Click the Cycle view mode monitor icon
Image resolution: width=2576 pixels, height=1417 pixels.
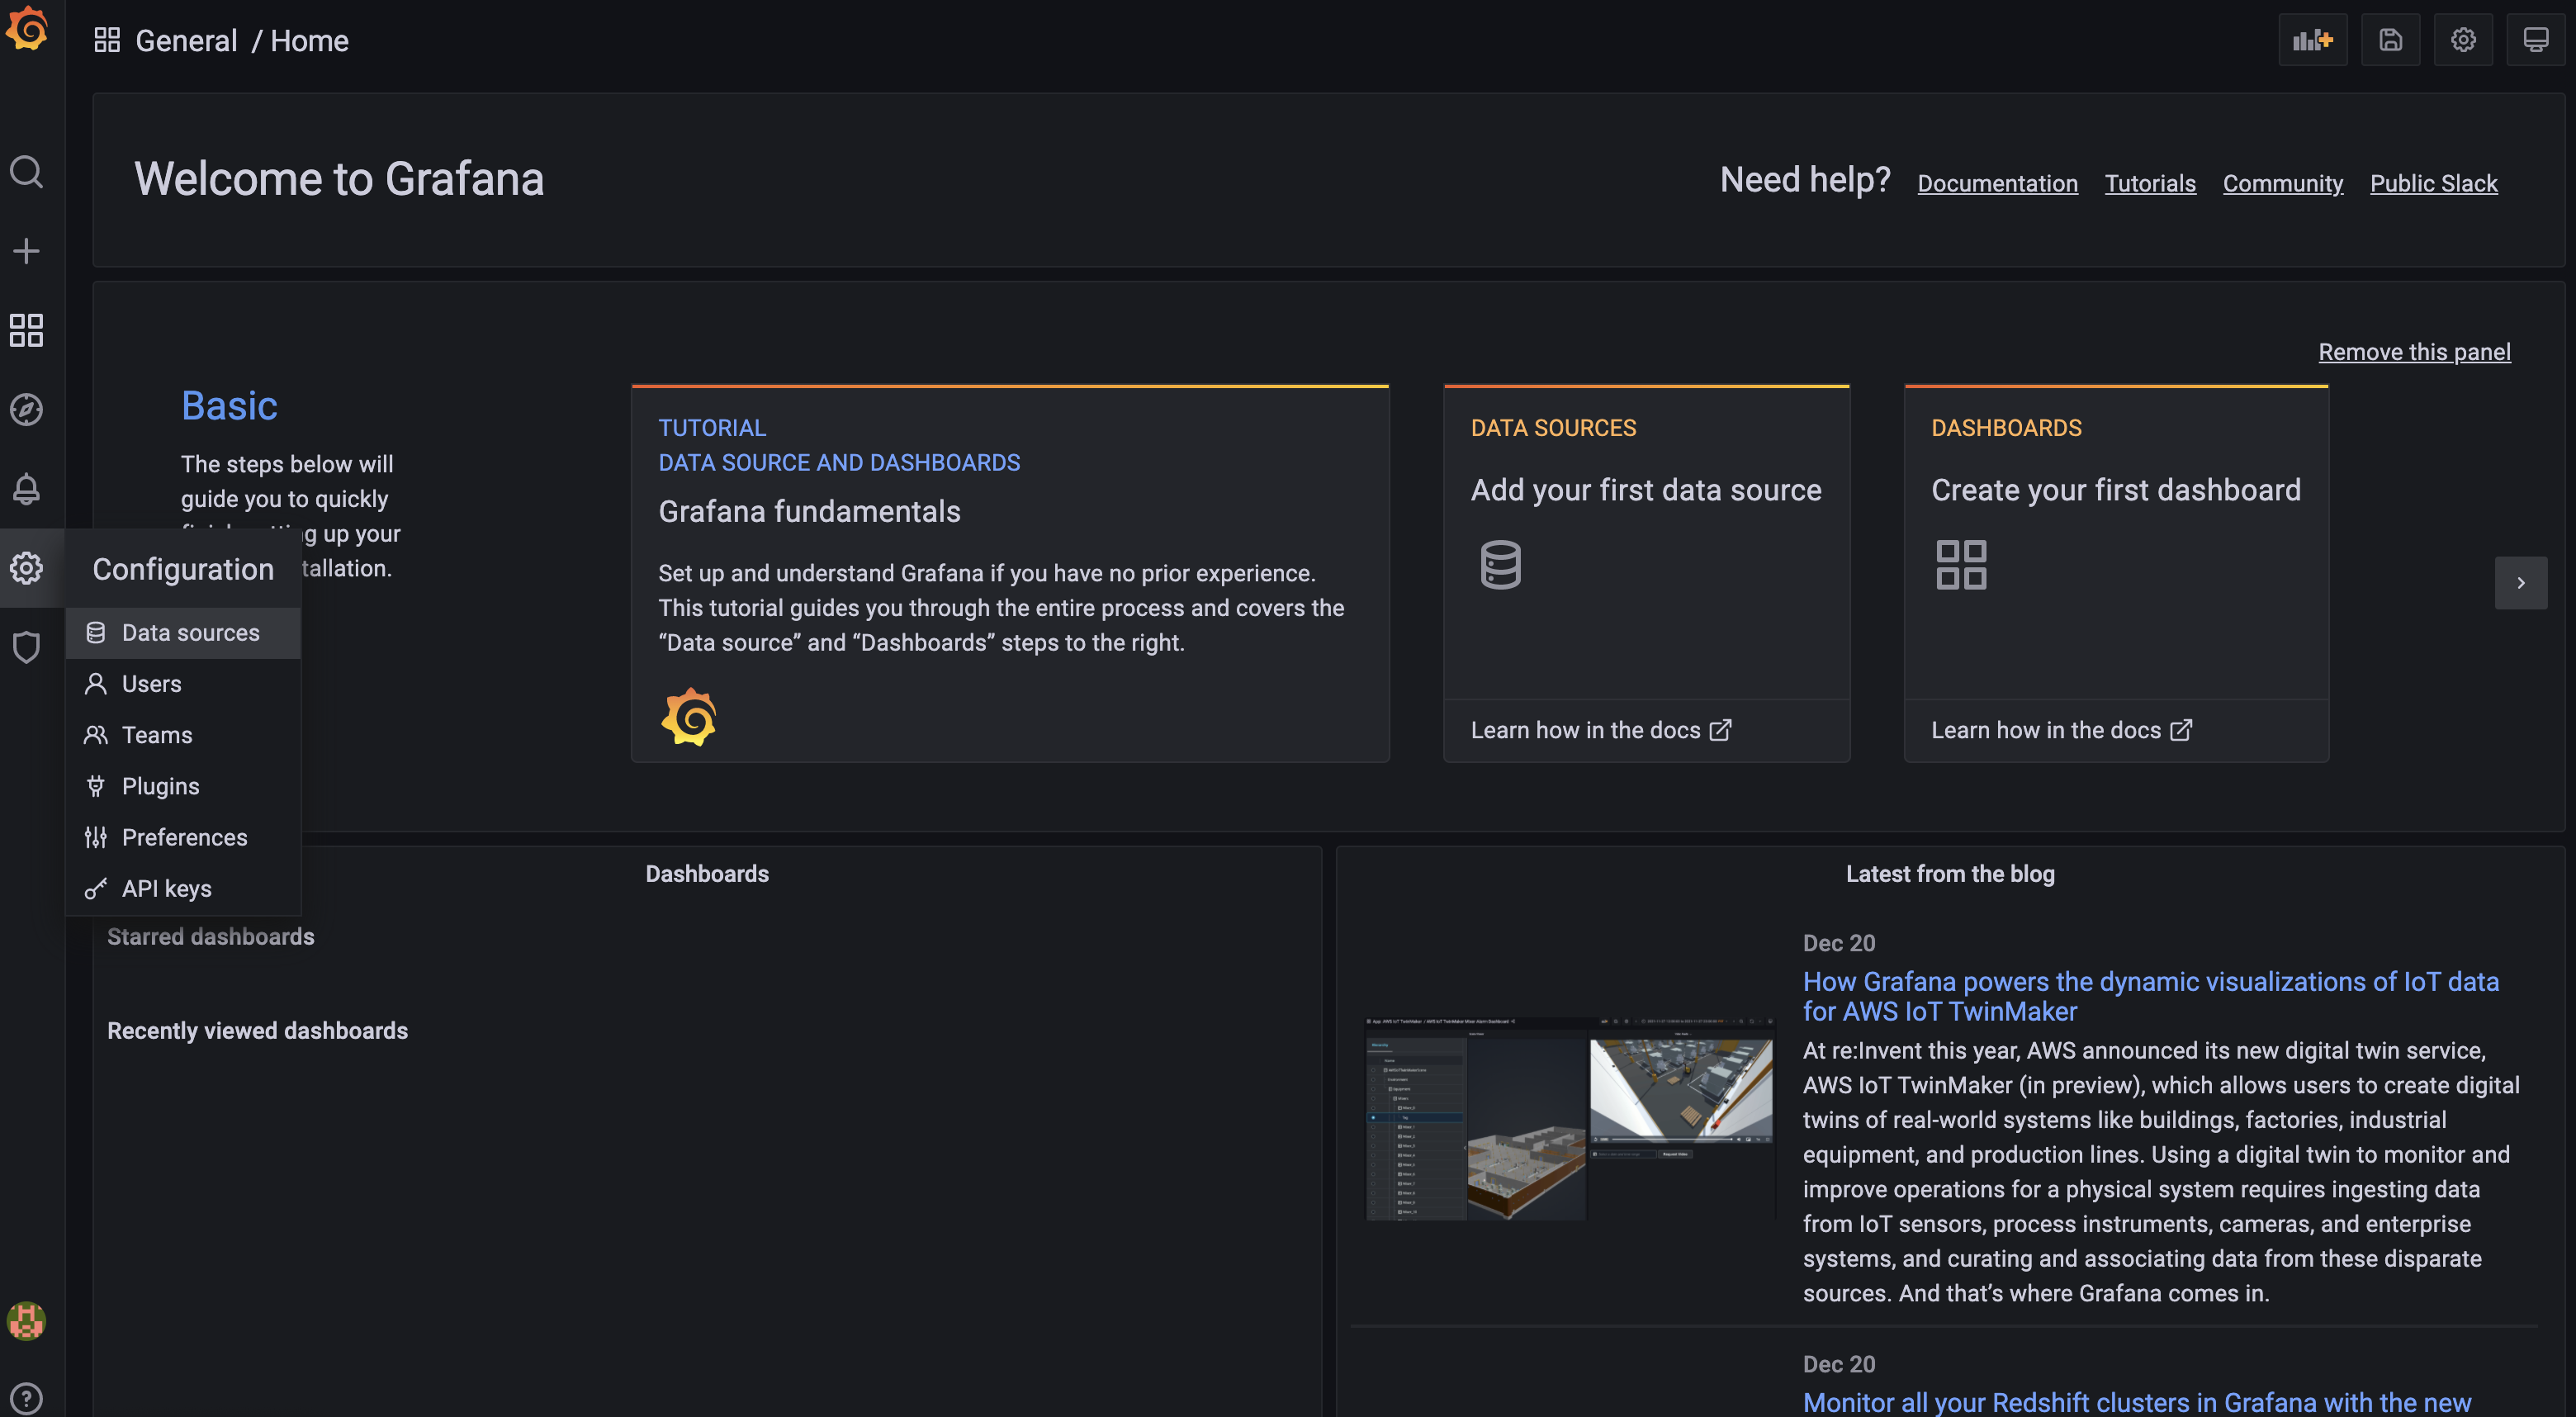click(x=2536, y=40)
